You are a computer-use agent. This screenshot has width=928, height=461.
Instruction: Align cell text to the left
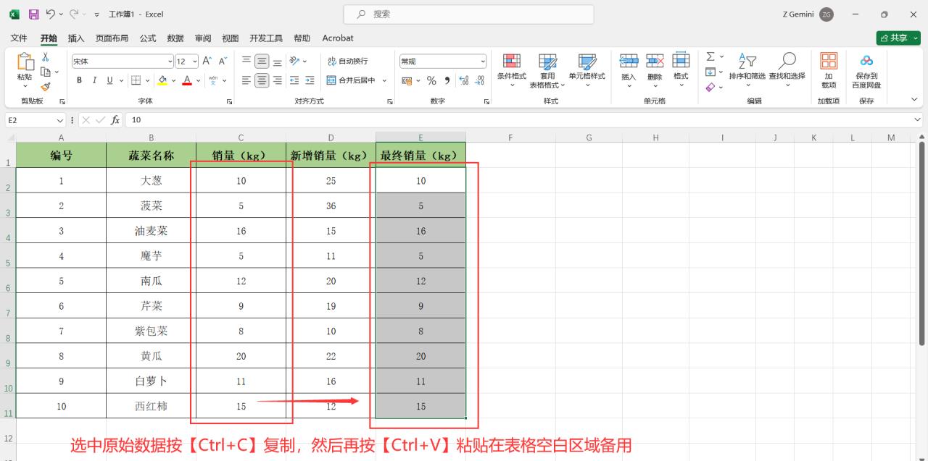click(246, 80)
